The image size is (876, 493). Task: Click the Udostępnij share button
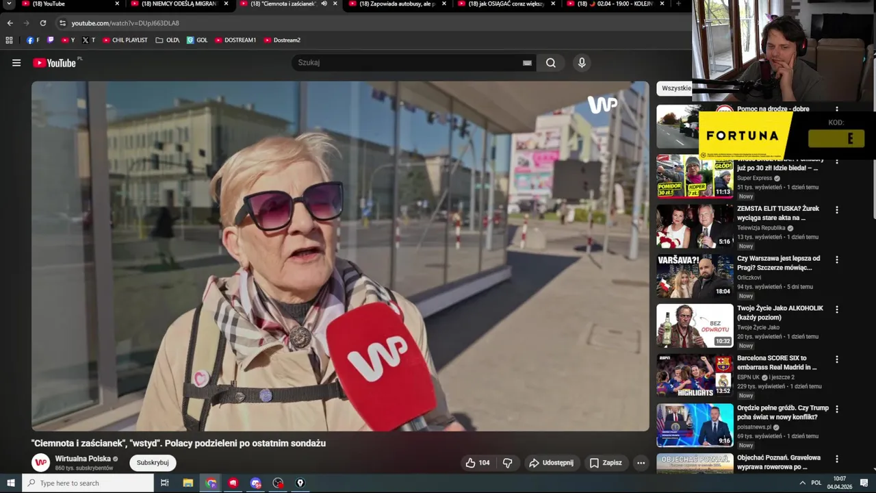(552, 463)
